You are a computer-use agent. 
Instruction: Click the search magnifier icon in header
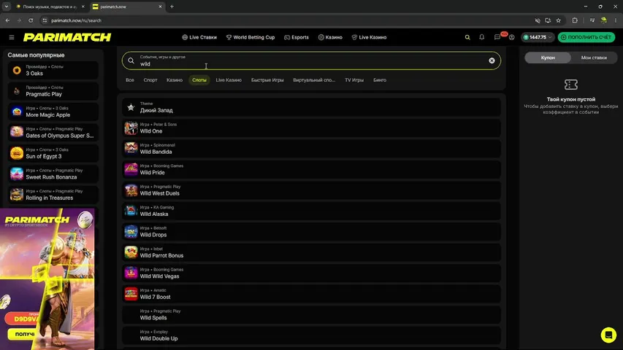tap(467, 37)
